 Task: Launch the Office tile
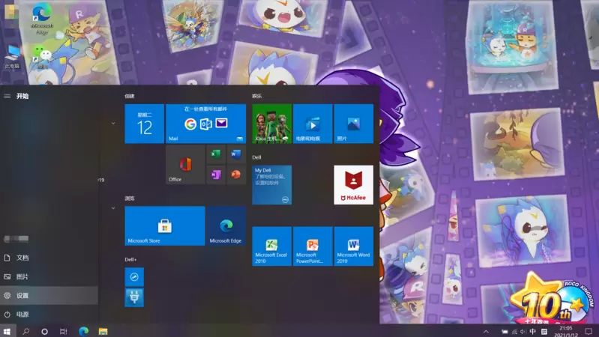click(x=185, y=165)
